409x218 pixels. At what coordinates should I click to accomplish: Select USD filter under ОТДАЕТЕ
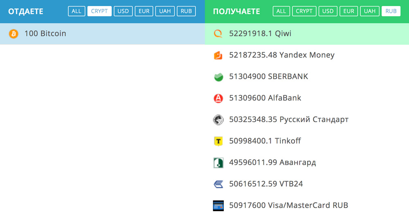[x=123, y=11]
